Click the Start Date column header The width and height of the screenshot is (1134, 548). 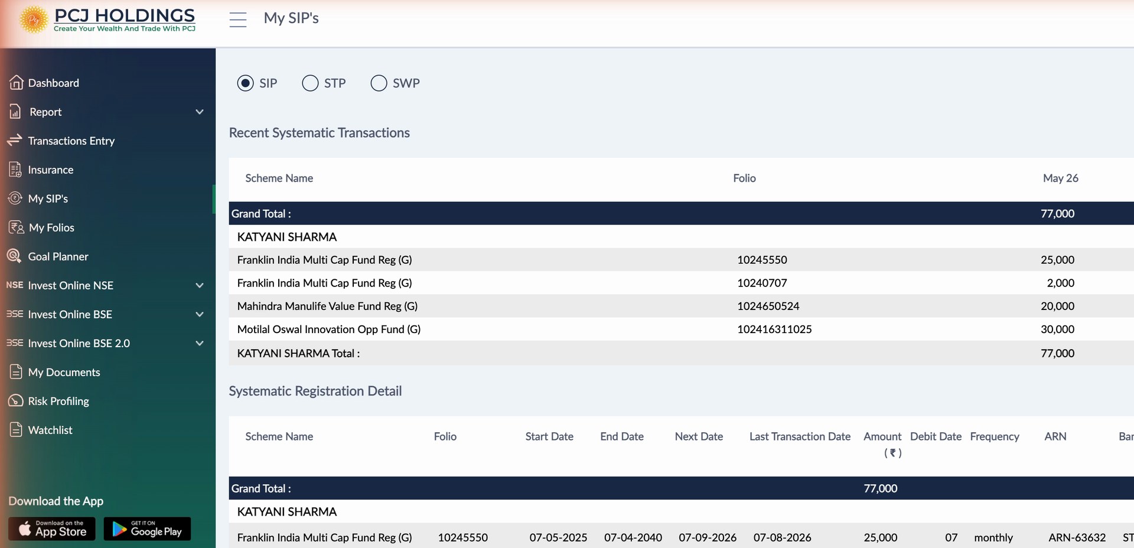coord(549,436)
